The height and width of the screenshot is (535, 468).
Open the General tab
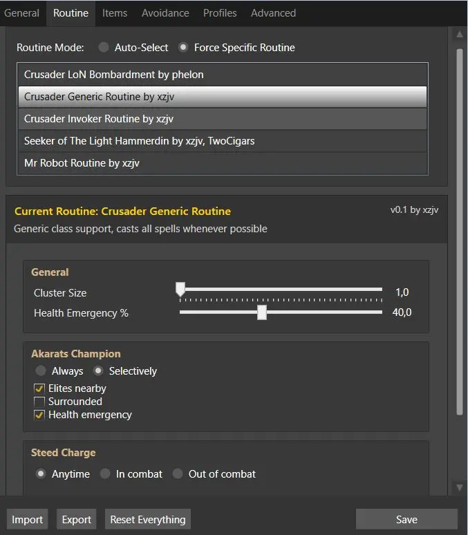point(21,13)
